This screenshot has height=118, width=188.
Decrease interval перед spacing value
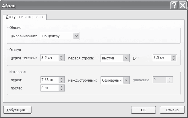coord(62,82)
